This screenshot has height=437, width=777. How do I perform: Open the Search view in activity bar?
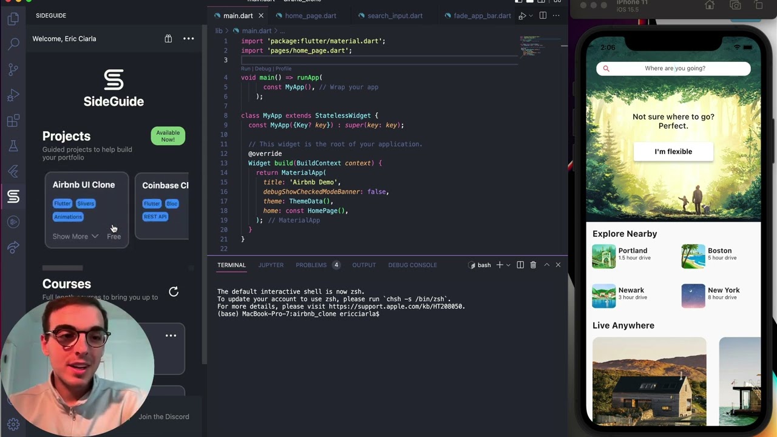13,44
